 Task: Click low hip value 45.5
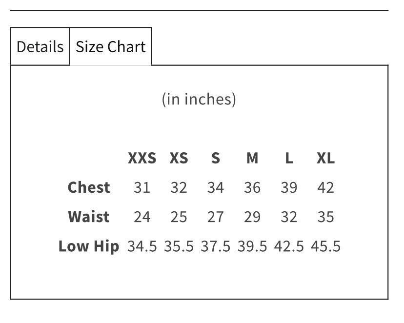tap(325, 246)
